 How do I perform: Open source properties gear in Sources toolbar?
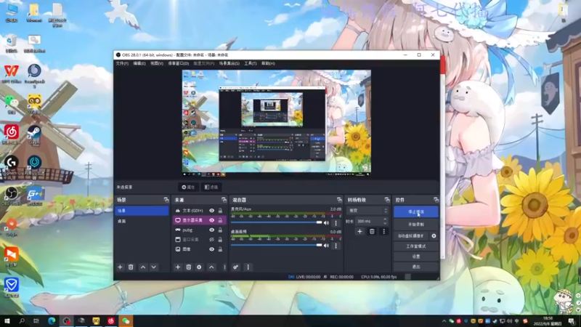click(199, 267)
